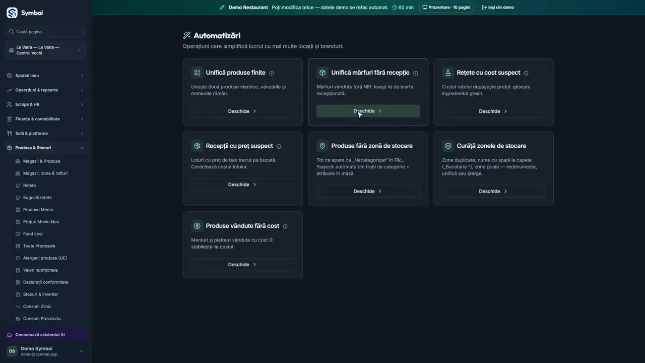
Task: Click info icon beside Rețete cu cost suspect
Action: pos(526,73)
